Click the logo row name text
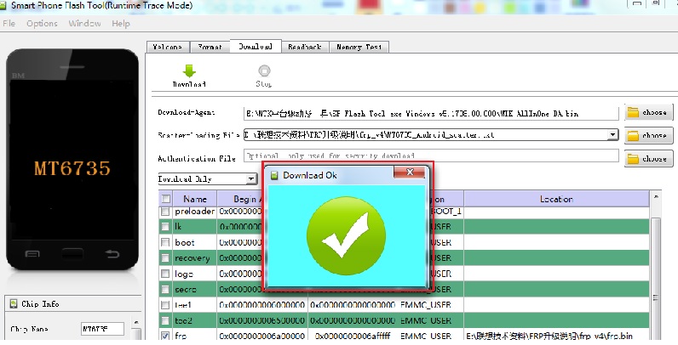Image resolution: width=678 pixels, height=345 pixels. (184, 274)
